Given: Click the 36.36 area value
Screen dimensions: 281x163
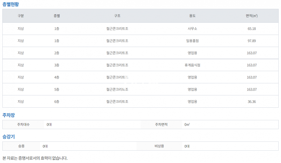Looking at the screenshot, I should (252, 102).
